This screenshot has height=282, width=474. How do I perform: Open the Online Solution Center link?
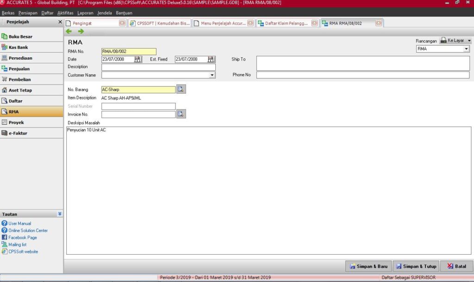28,230
